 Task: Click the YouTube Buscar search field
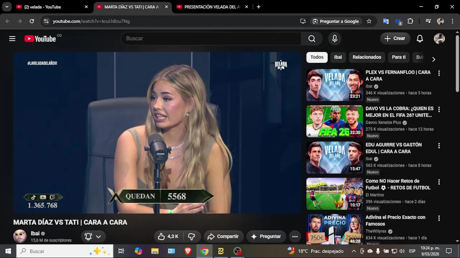point(211,38)
